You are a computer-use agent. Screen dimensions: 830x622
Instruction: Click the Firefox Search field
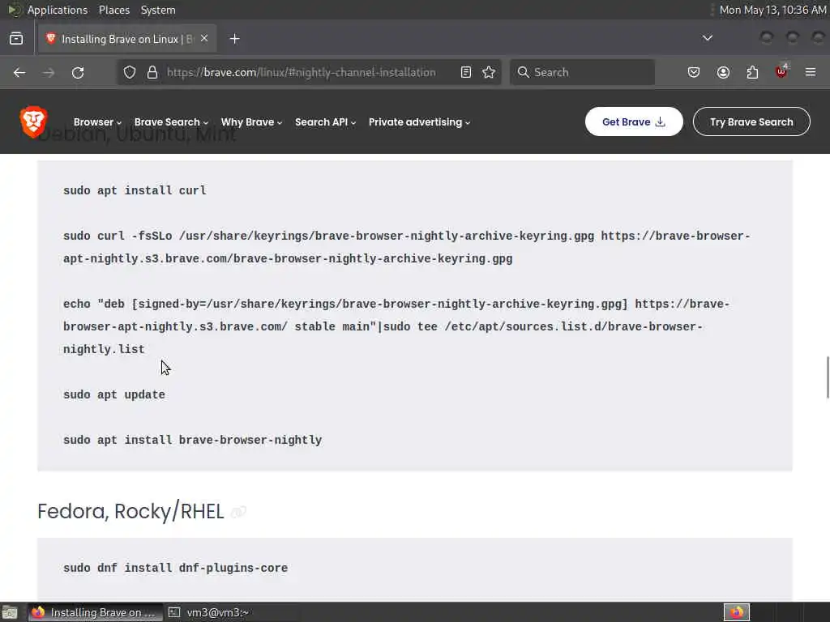[x=582, y=72]
